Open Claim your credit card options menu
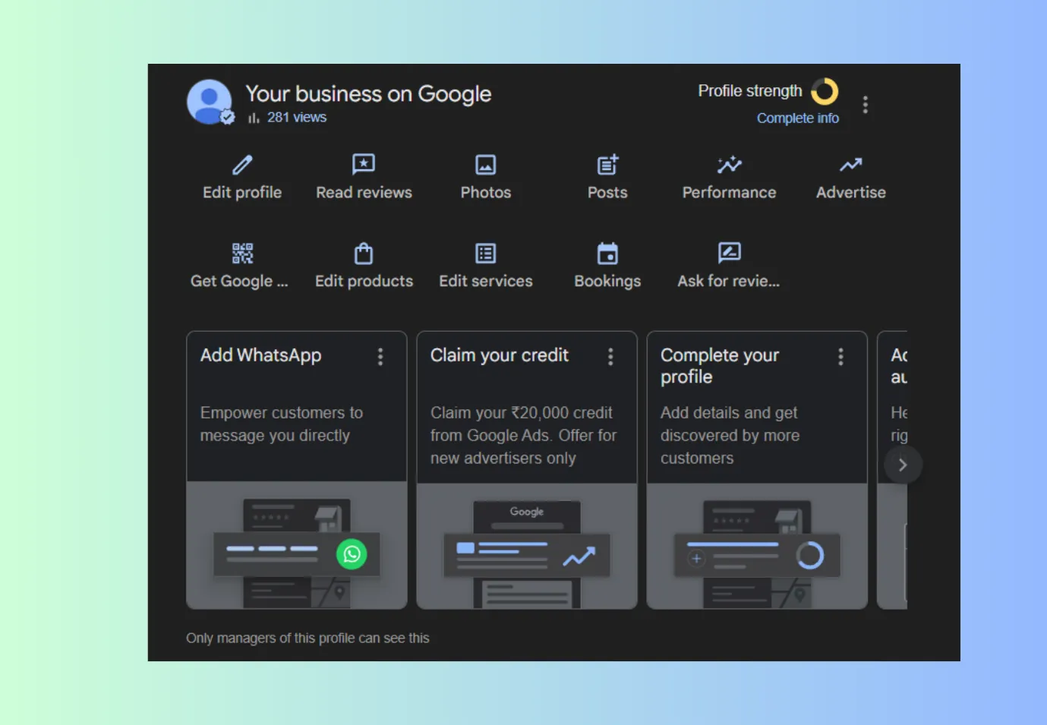 610,357
